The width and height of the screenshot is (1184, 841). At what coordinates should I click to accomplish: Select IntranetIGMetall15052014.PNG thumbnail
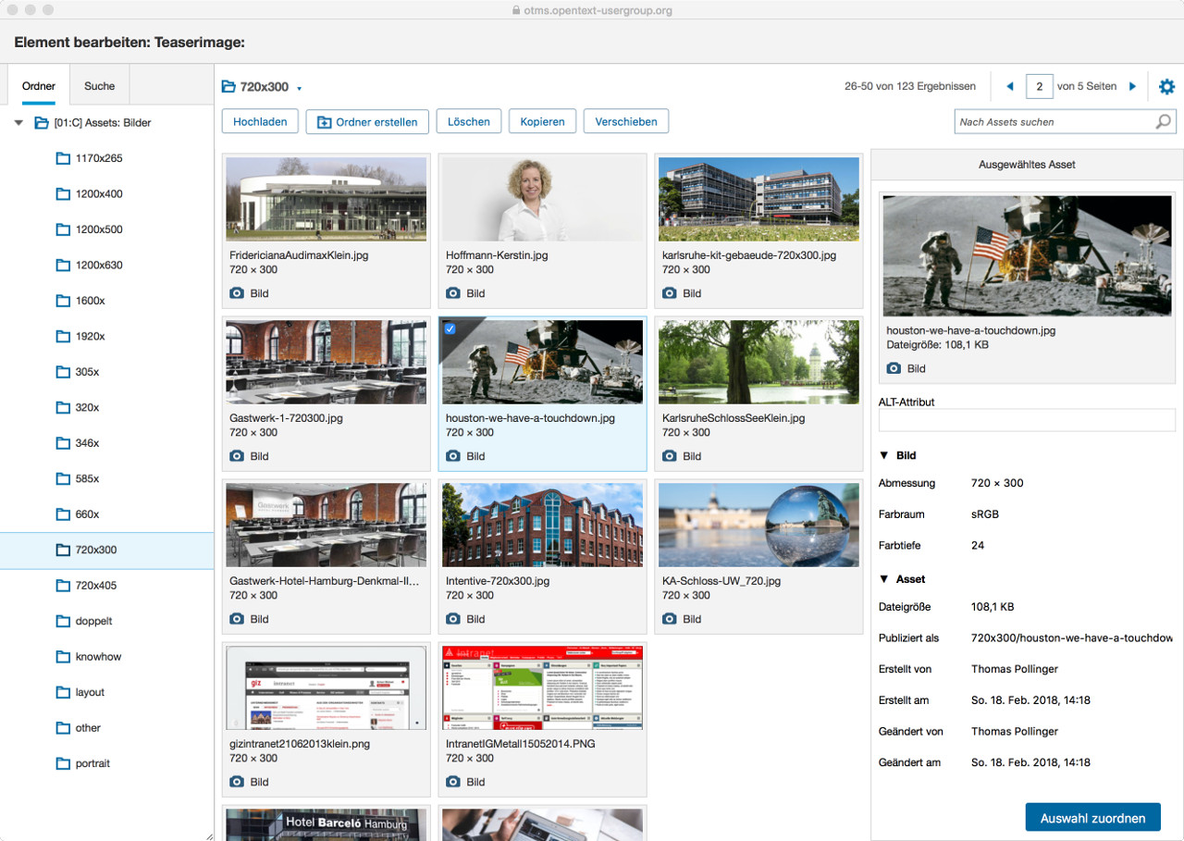pyautogui.click(x=542, y=687)
